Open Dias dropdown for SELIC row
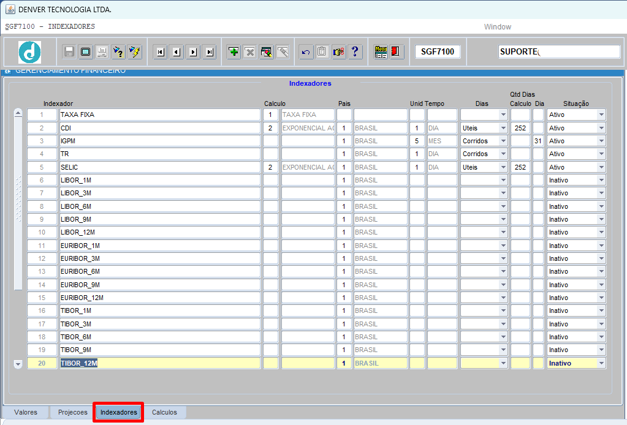Viewport: 627px width, 425px height. 503,167
